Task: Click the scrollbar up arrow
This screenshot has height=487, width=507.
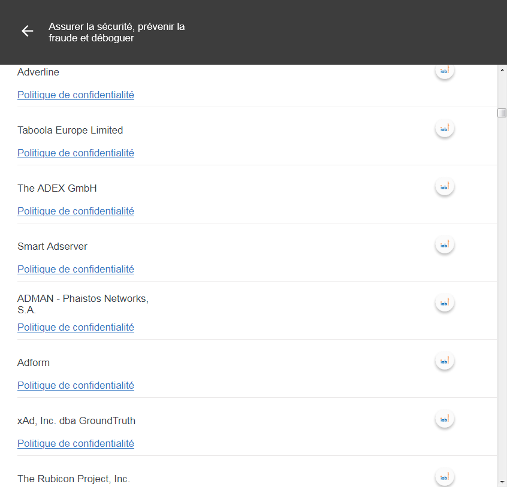Action: click(x=502, y=70)
